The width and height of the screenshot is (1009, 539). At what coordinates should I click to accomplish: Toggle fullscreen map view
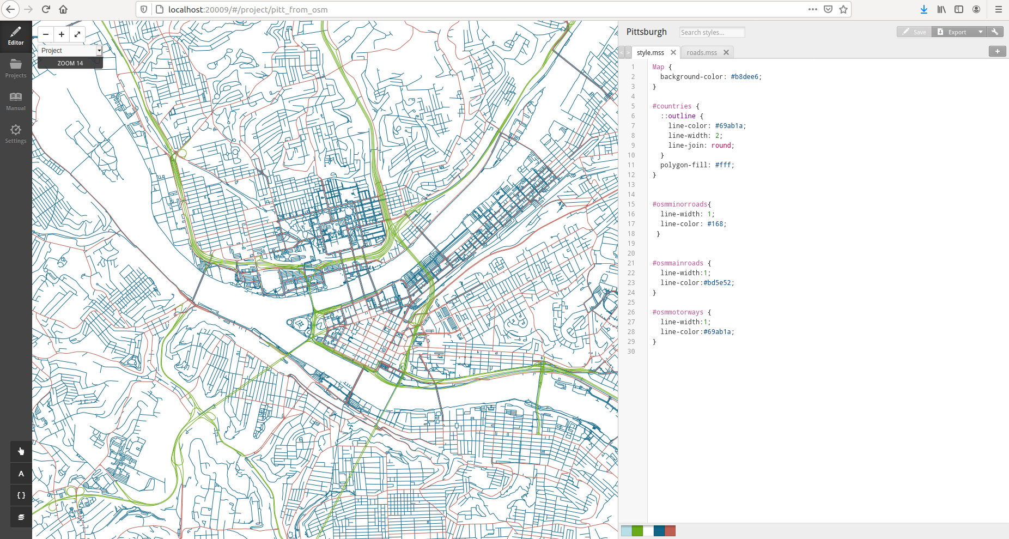tap(77, 34)
